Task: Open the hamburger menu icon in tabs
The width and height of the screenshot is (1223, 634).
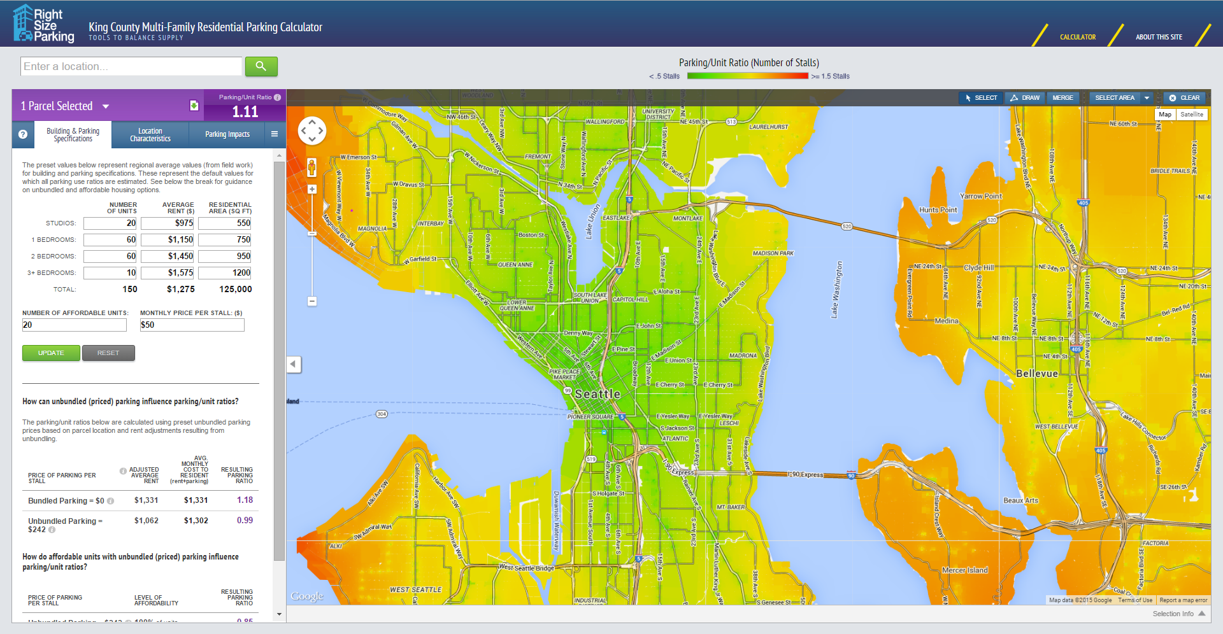Action: 275,134
